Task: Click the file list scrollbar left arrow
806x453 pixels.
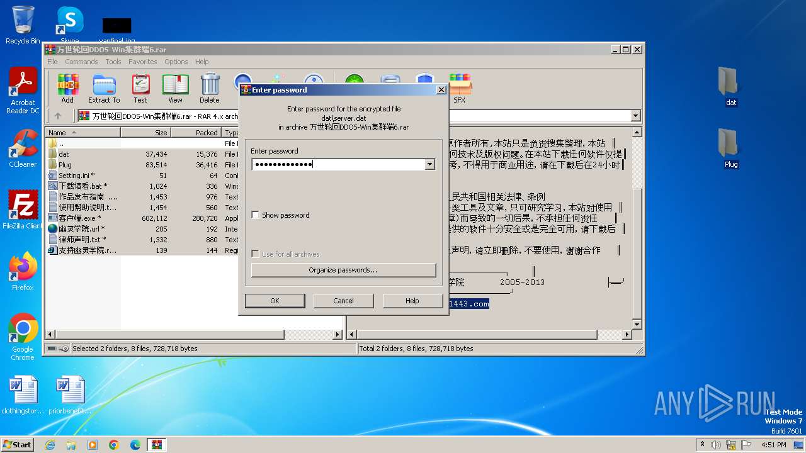Action: pyautogui.click(x=52, y=335)
